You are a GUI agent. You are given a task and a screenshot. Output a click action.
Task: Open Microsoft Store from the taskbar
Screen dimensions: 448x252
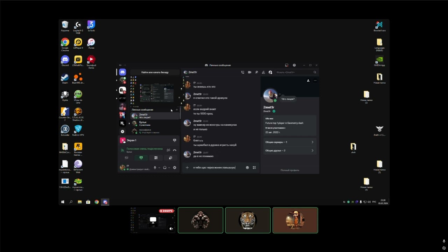pyautogui.click(x=88, y=202)
